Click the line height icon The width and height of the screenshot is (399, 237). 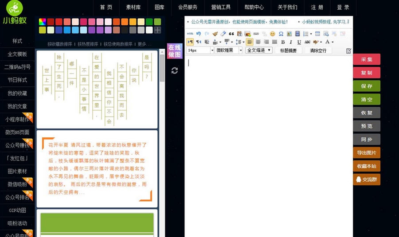pos(239,42)
